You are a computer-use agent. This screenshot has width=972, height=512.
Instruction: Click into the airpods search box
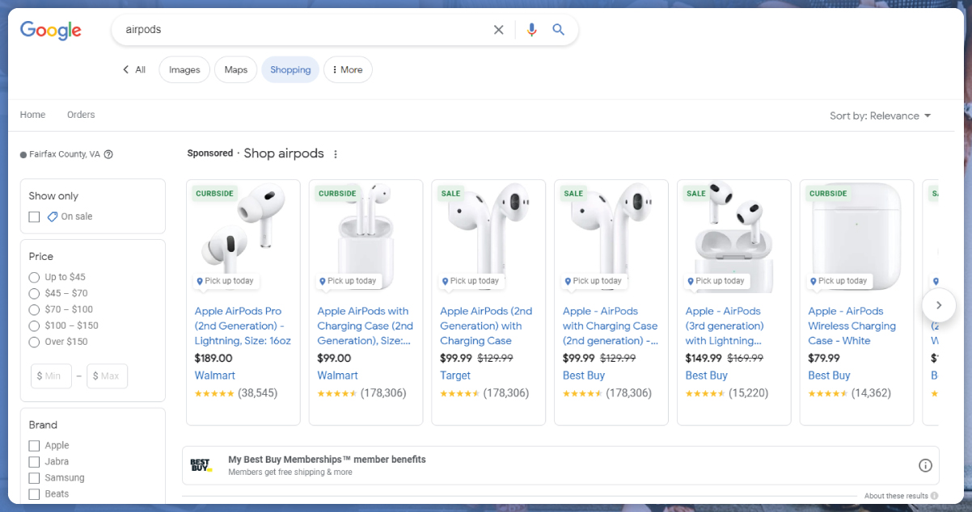303,30
